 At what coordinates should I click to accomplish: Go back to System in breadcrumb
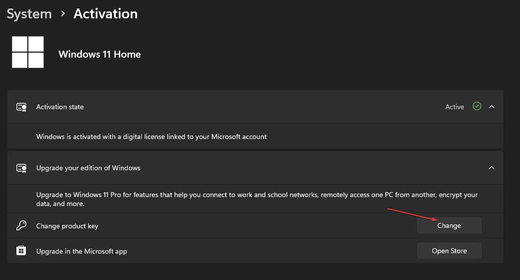(29, 14)
